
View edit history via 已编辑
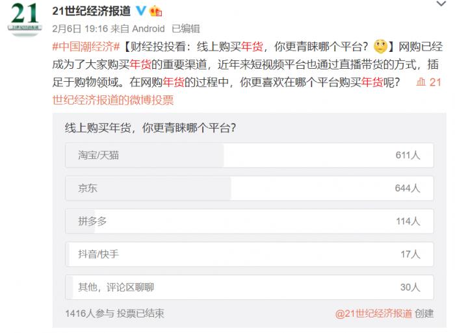(185, 29)
